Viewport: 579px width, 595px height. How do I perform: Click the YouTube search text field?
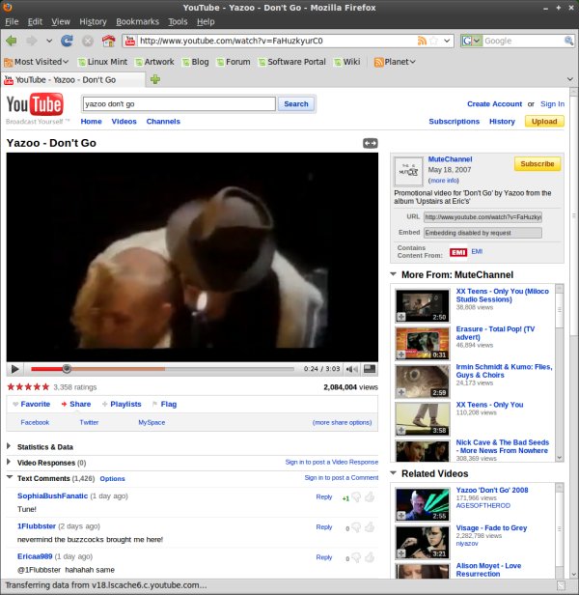179,104
